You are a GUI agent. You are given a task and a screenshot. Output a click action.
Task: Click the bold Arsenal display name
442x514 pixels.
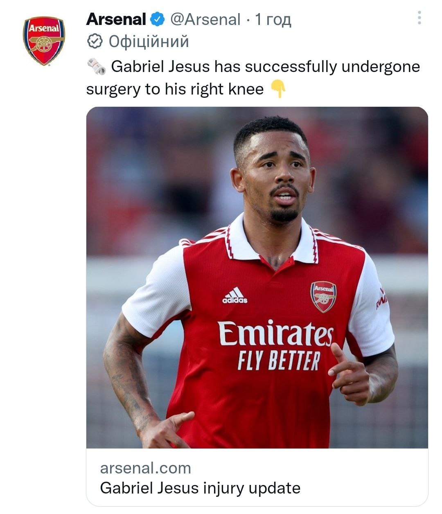click(116, 19)
